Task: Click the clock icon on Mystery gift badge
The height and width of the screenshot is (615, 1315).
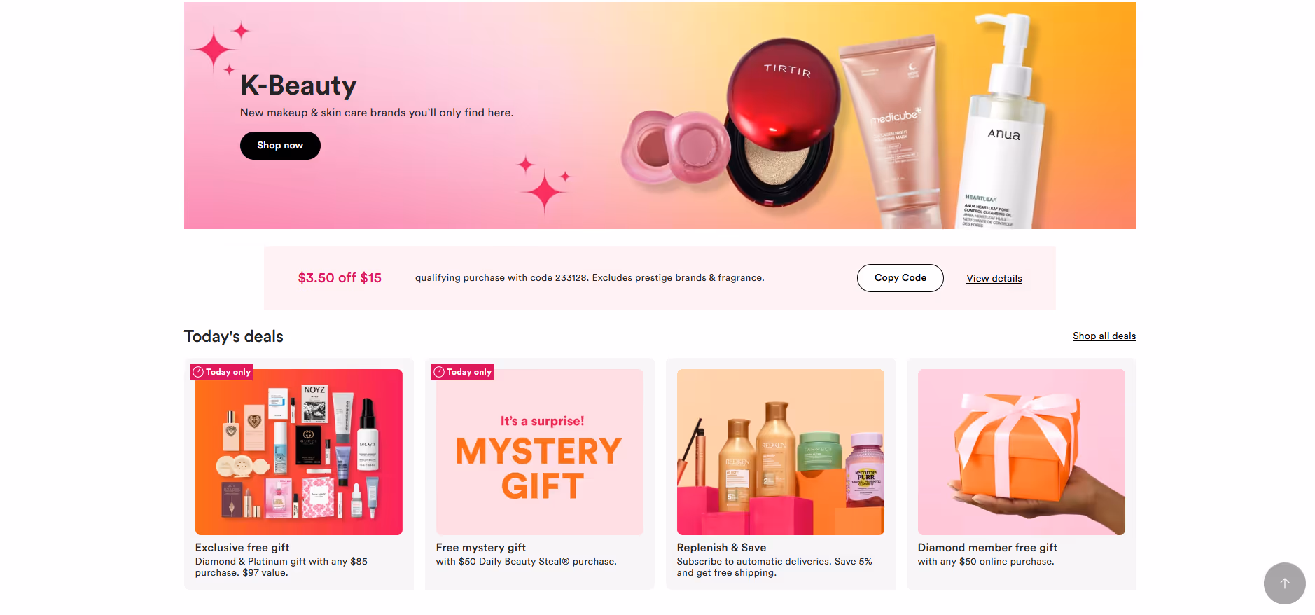Action: point(439,372)
